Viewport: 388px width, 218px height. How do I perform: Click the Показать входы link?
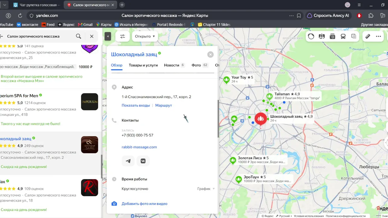(136, 105)
